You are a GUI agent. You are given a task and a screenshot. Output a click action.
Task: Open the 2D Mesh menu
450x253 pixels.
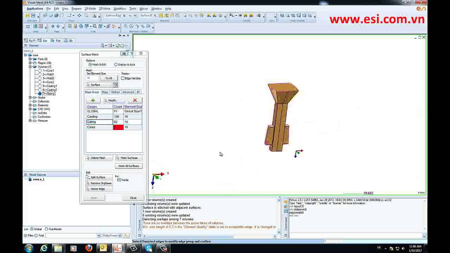[90, 9]
